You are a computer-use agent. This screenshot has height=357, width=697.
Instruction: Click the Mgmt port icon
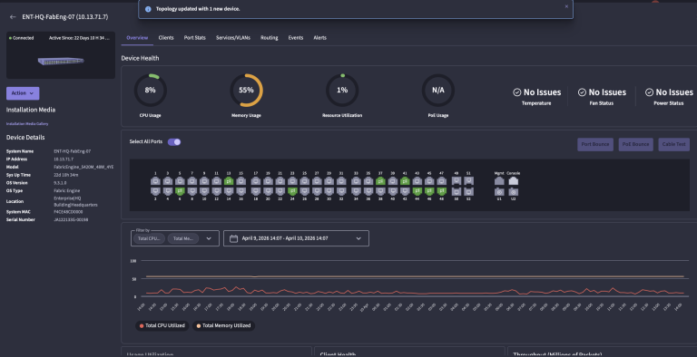click(499, 180)
